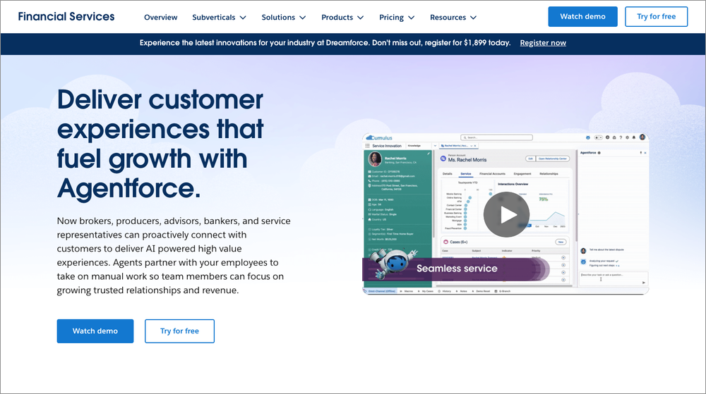Click the send arrow in the Agentforce panel
This screenshot has height=394, width=706.
pos(643,283)
